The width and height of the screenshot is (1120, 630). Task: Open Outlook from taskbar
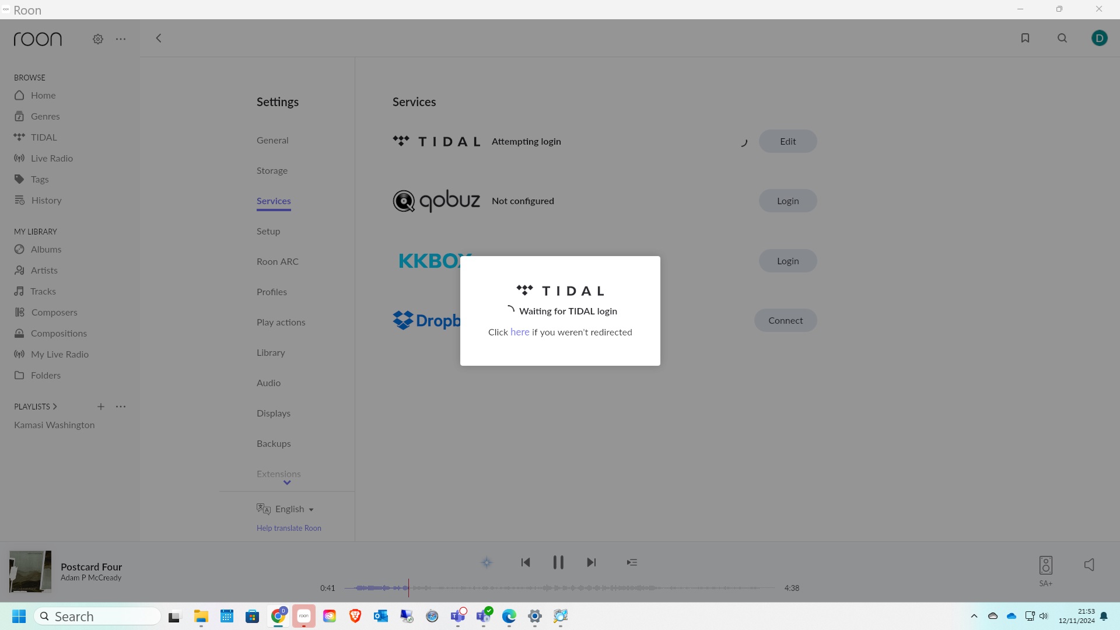(x=381, y=616)
